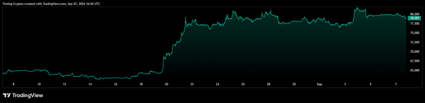Click the 67,500 price axis label

pos(415,61)
